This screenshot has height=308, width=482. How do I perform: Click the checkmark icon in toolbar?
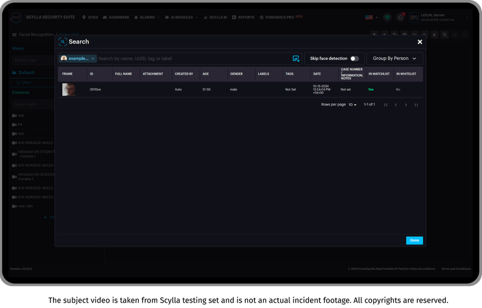[x=465, y=35]
